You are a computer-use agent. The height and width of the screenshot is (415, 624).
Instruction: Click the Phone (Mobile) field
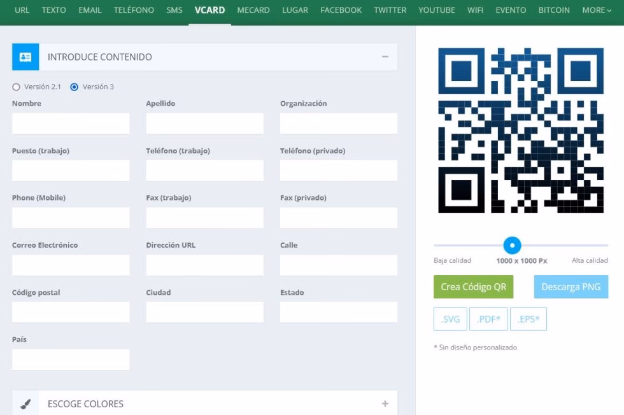(71, 218)
